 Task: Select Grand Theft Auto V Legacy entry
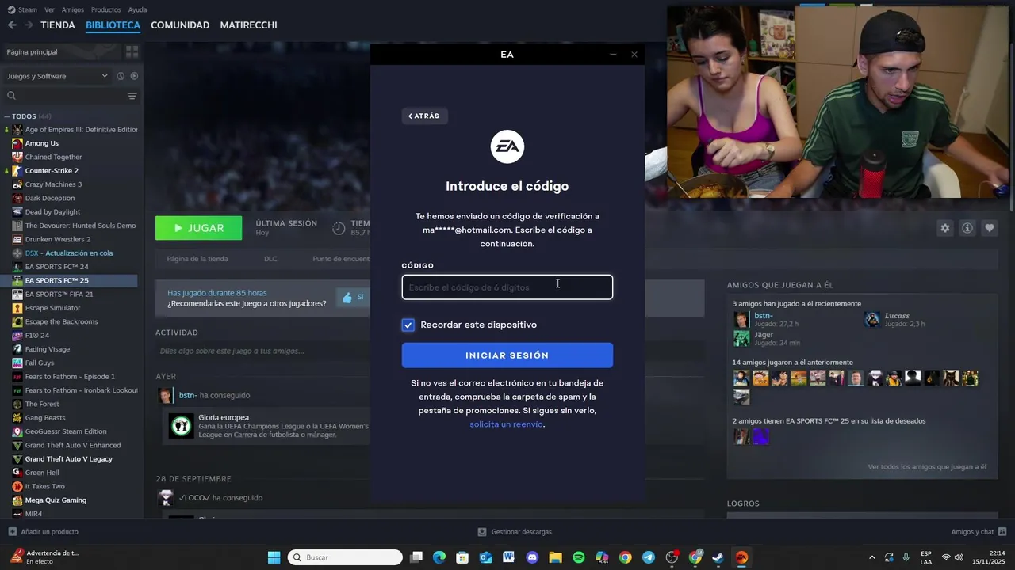[68, 459]
